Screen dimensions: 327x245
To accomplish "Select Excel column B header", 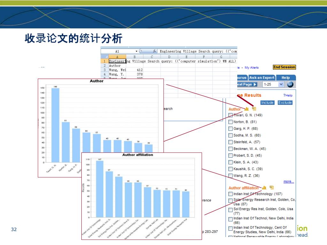I will pyautogui.click(x=135, y=57).
